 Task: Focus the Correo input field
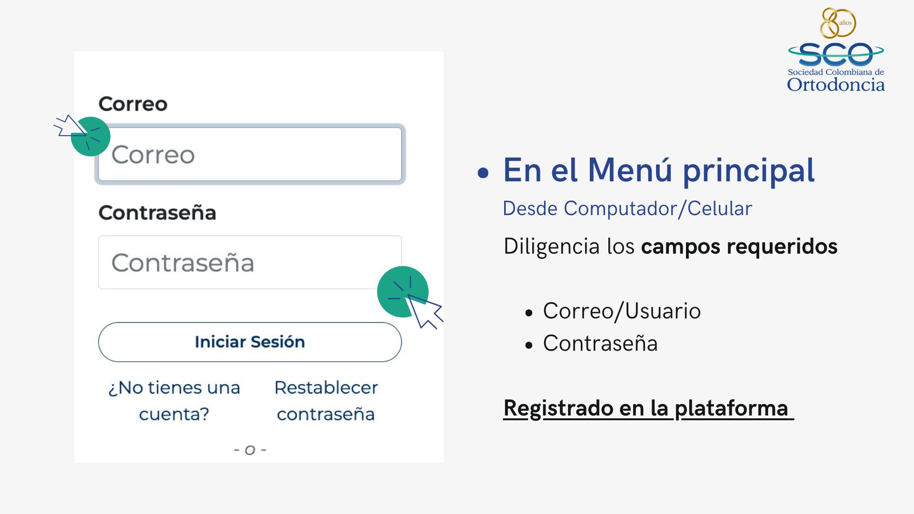coord(250,154)
